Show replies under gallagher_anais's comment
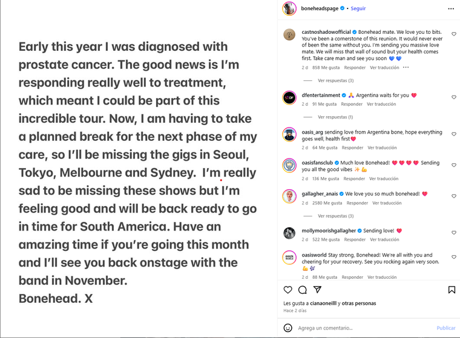The width and height of the screenshot is (460, 338). tap(335, 216)
